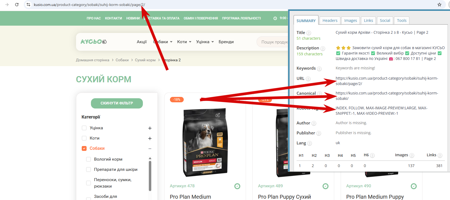Open Pro Plan Medium product title
The height and width of the screenshot is (200, 450).
coord(190,197)
